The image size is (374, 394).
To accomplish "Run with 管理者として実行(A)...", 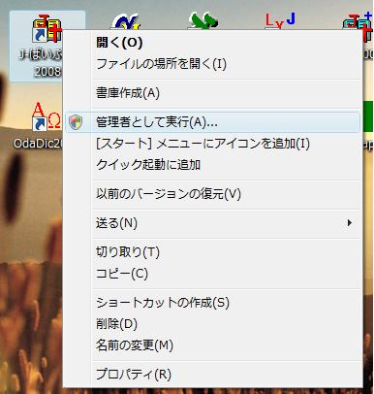I will [x=212, y=122].
